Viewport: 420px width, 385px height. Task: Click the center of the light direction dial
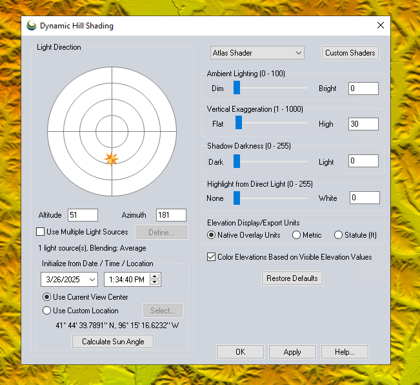[x=112, y=131]
